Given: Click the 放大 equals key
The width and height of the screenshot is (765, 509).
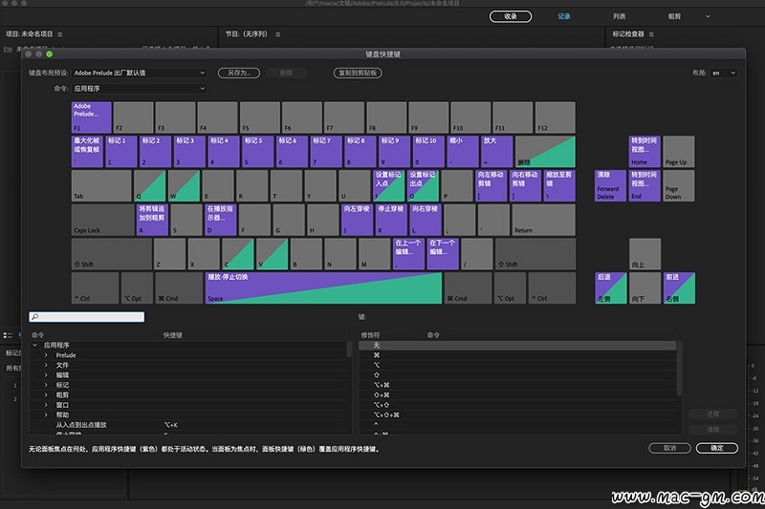Looking at the screenshot, I should pyautogui.click(x=496, y=152).
